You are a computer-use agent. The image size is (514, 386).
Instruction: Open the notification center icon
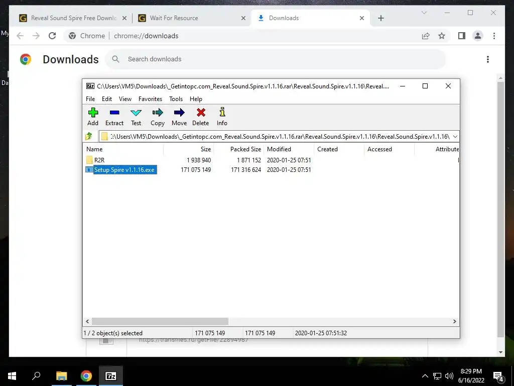(x=498, y=376)
